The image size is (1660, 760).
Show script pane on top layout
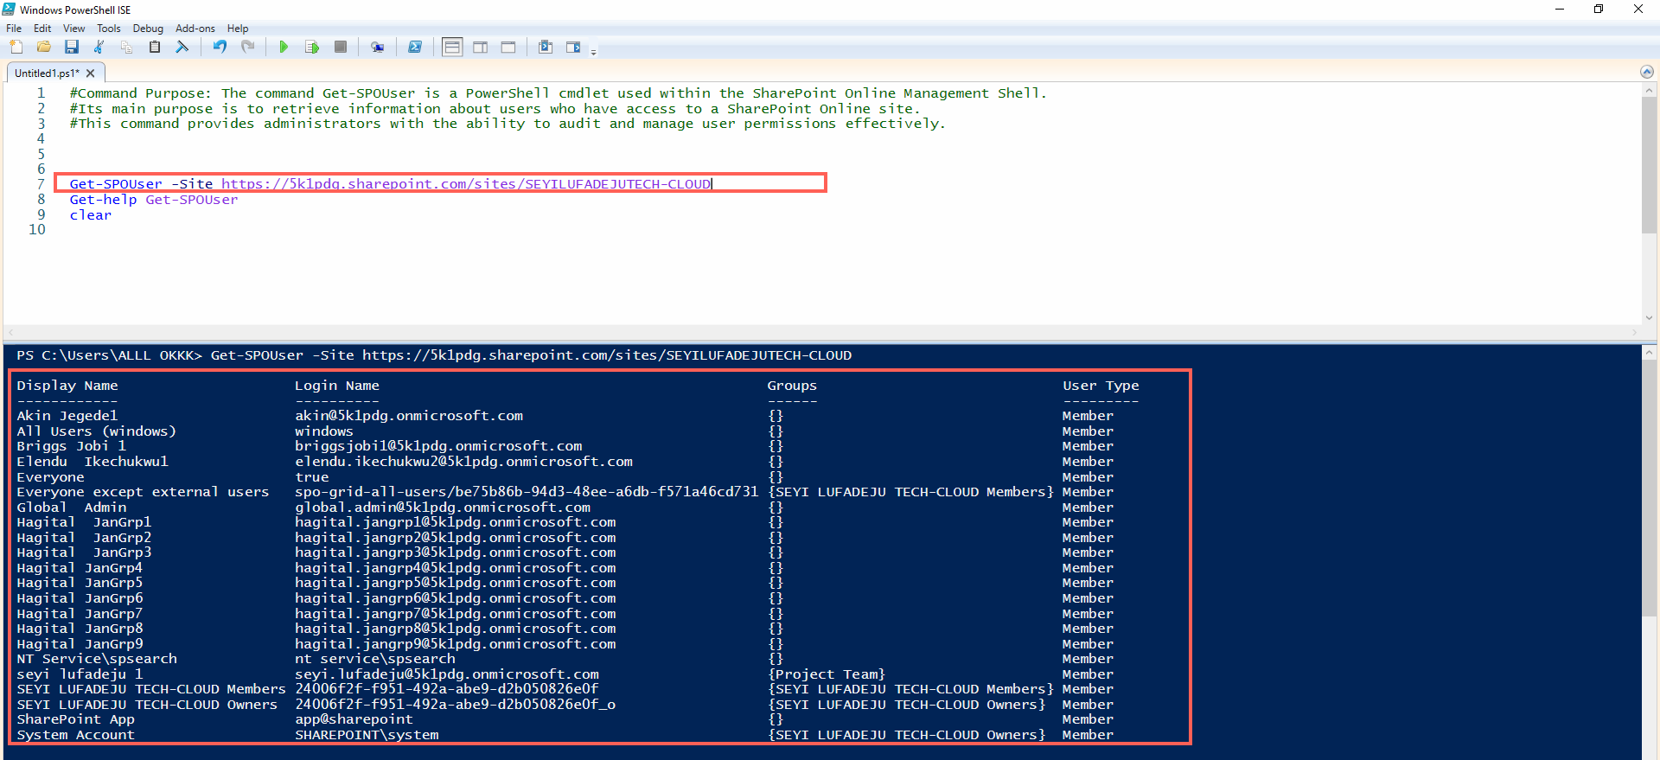[452, 47]
